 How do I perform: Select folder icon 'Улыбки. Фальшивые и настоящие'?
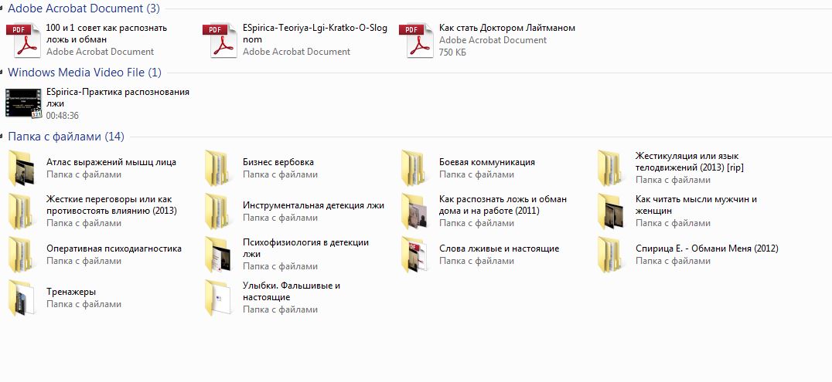click(x=218, y=299)
